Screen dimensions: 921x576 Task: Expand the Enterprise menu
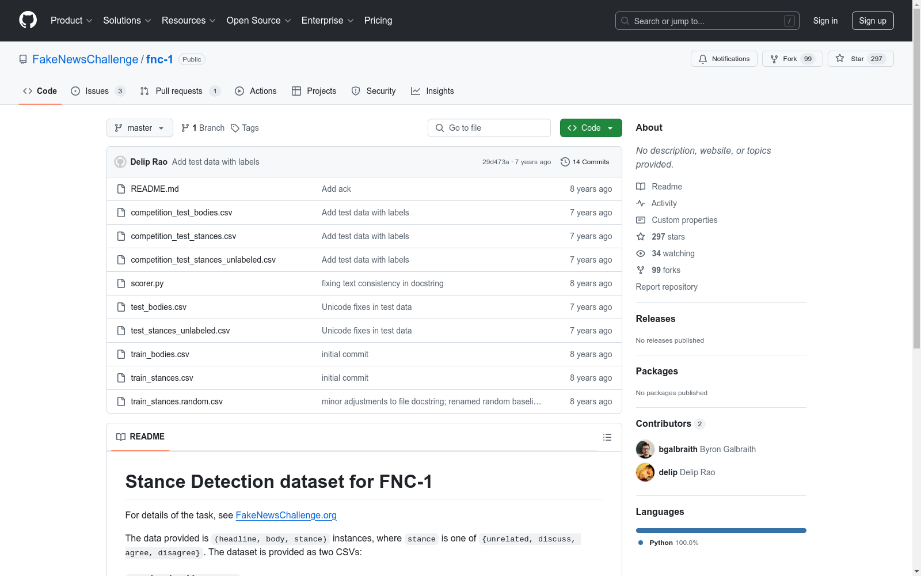coord(328,21)
